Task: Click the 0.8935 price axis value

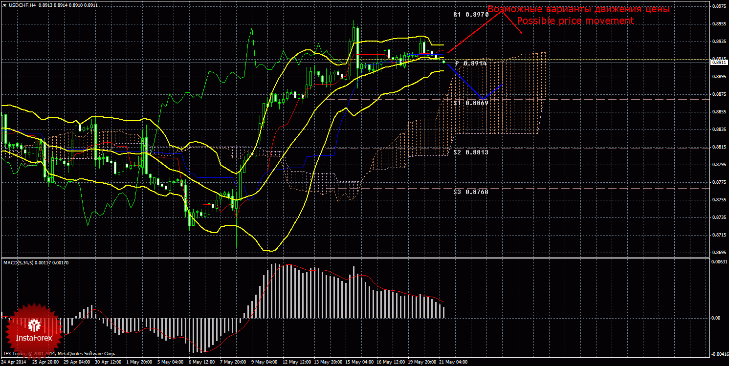Action: (x=718, y=42)
